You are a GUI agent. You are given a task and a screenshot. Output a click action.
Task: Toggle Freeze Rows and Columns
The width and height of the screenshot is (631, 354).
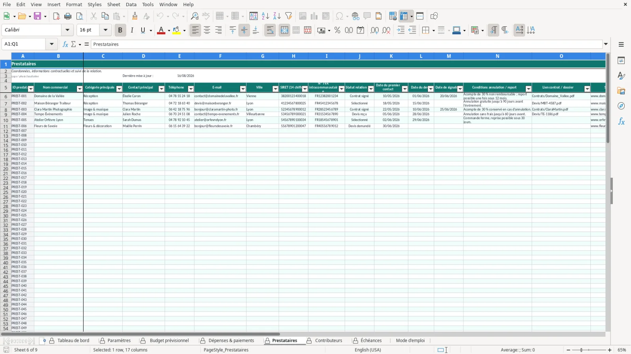403,16
